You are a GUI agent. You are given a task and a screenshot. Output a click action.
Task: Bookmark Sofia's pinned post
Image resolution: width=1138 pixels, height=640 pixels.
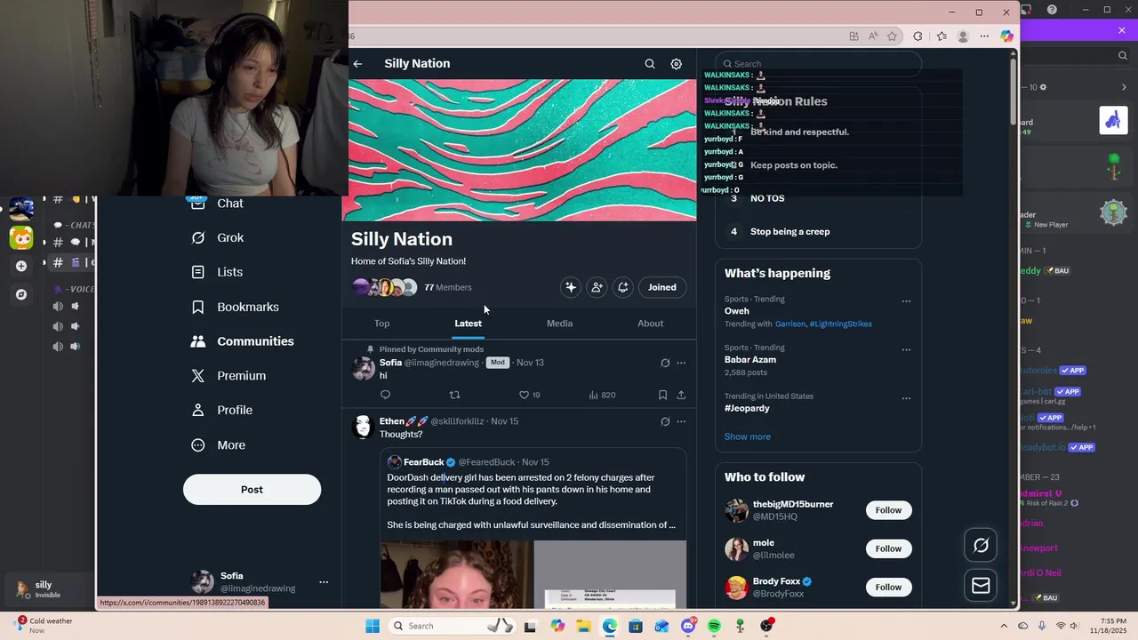(x=662, y=395)
